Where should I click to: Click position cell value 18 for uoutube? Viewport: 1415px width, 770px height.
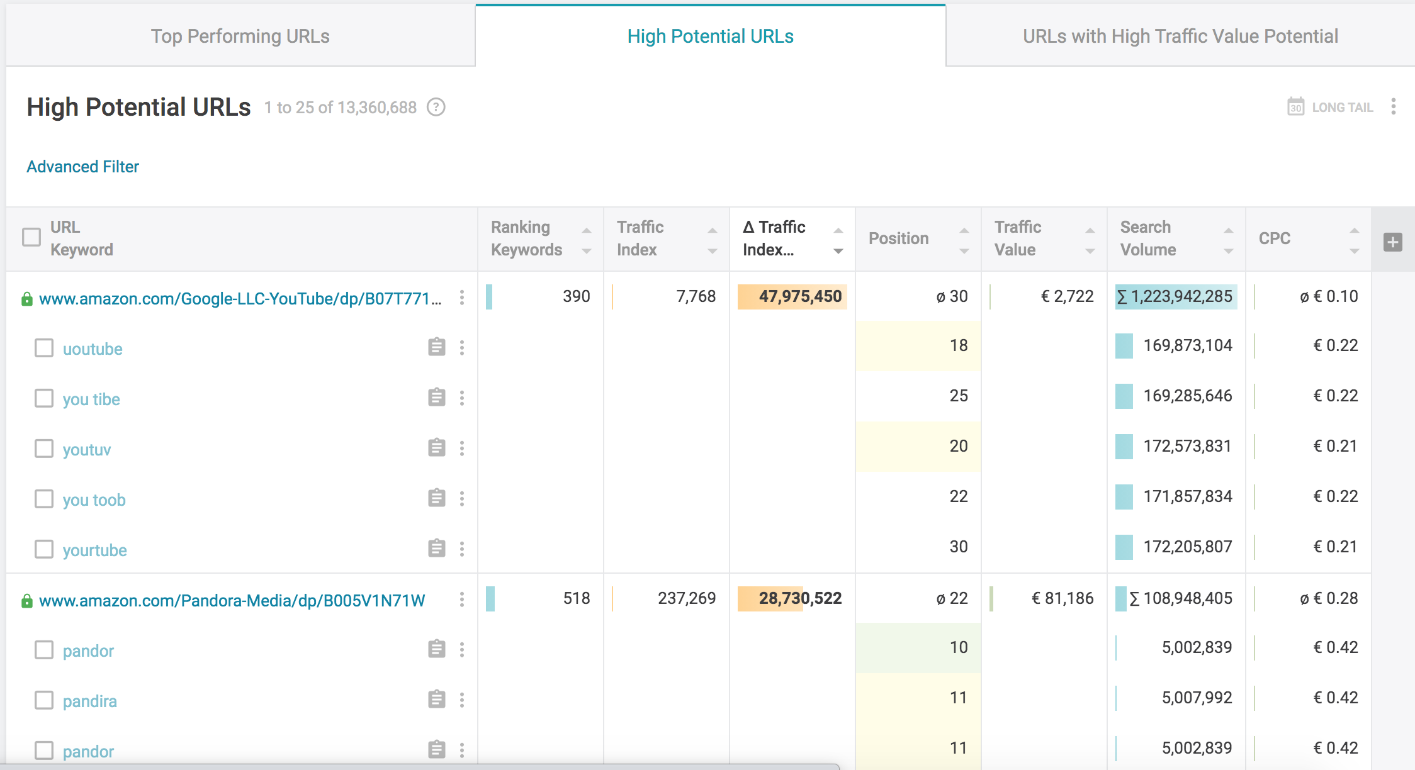918,345
